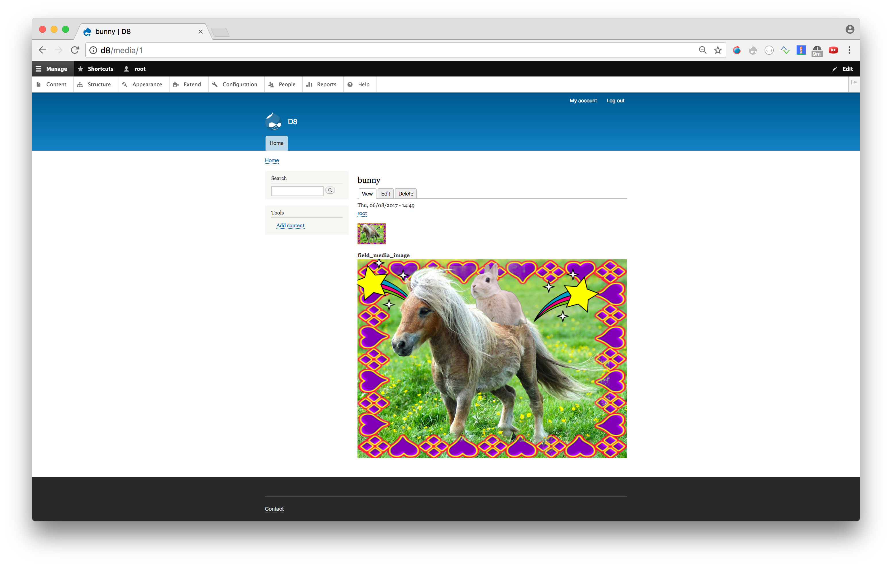892x567 pixels.
Task: Click the 'Search' block heading
Action: pyautogui.click(x=278, y=178)
